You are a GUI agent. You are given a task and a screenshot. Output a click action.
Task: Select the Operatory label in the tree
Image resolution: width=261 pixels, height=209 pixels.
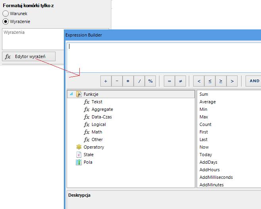(x=94, y=147)
